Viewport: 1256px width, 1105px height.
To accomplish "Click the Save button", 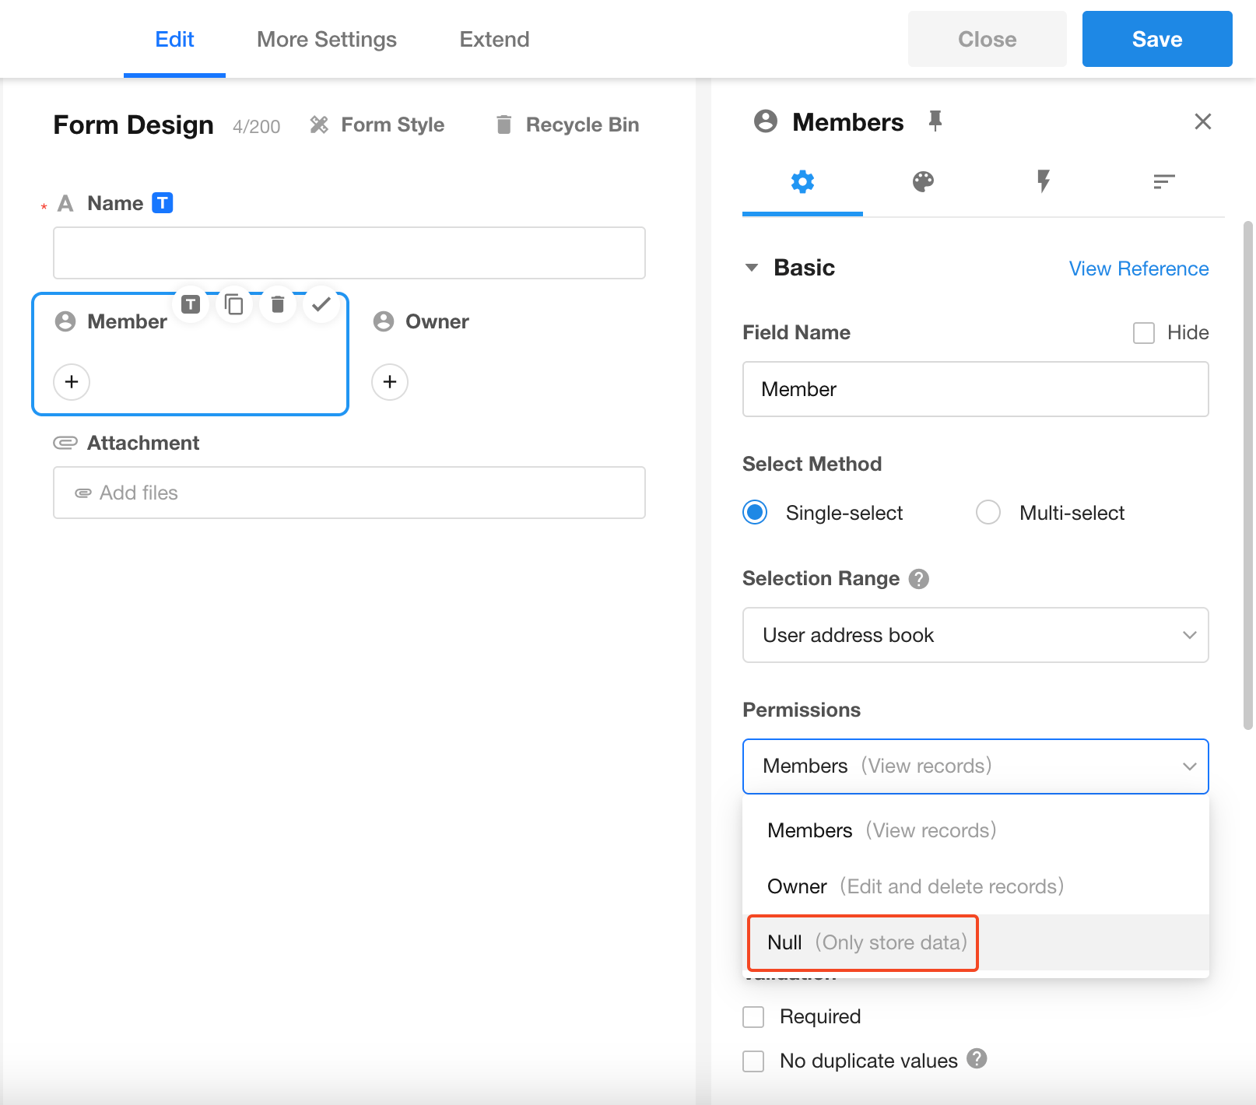I will [1156, 40].
